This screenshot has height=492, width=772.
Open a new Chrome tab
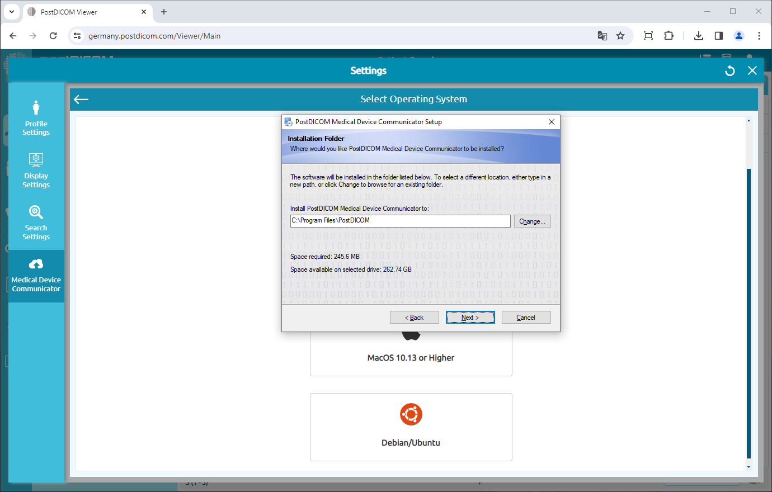(x=164, y=12)
